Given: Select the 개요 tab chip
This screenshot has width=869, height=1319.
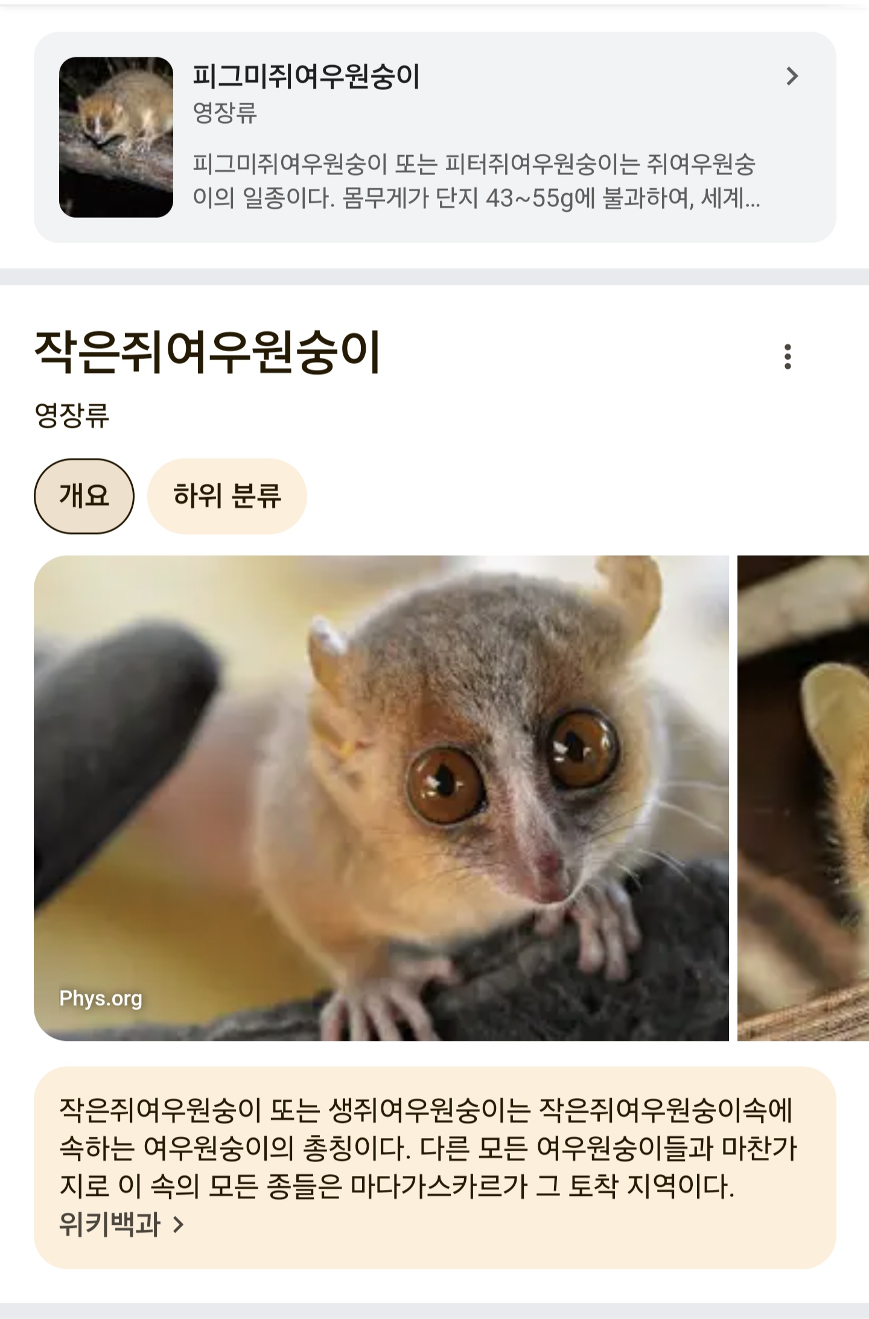Looking at the screenshot, I should [x=84, y=496].
